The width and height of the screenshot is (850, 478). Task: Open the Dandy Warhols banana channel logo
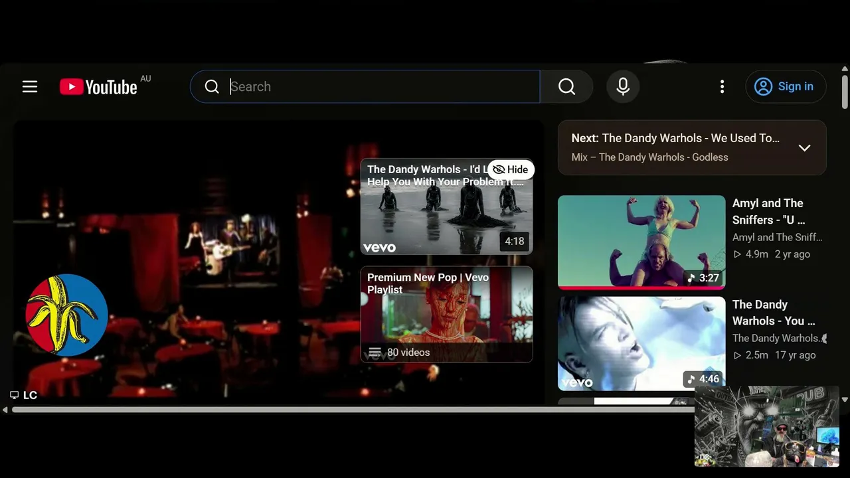66,315
